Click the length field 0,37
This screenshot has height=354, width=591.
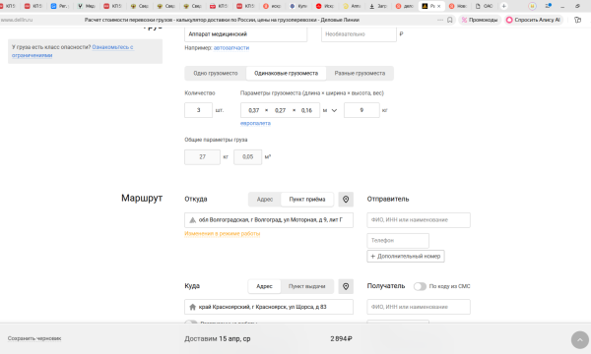pyautogui.click(x=254, y=110)
